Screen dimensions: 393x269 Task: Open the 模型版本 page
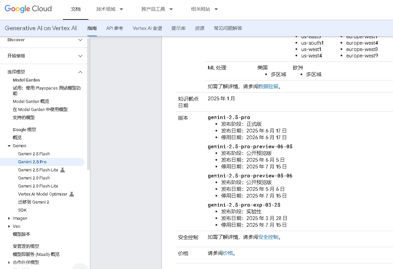(22, 234)
